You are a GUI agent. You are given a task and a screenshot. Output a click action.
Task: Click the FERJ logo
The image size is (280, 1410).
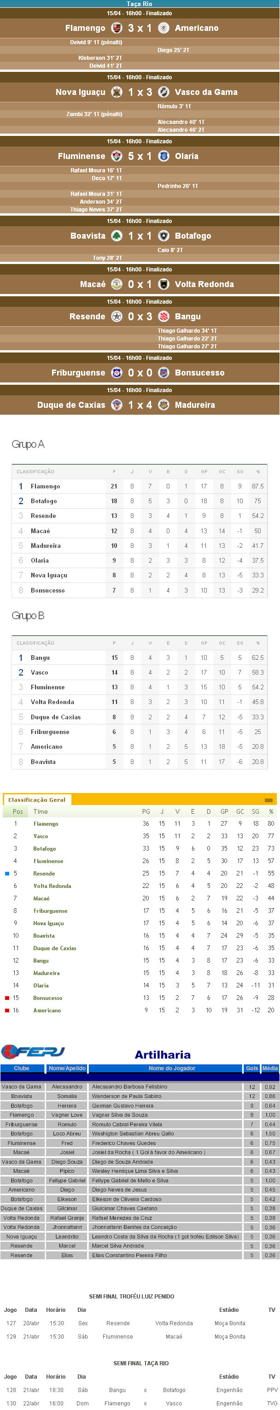coord(34,1052)
